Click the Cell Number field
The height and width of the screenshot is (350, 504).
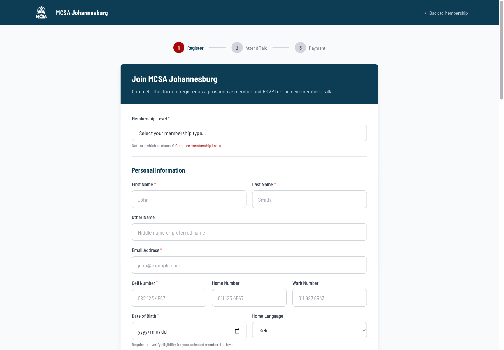click(x=169, y=298)
